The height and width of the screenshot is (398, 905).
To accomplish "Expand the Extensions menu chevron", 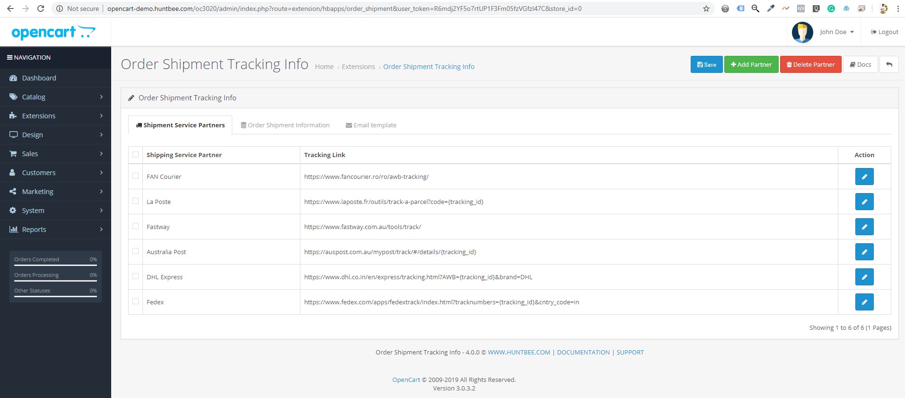I will point(101,116).
